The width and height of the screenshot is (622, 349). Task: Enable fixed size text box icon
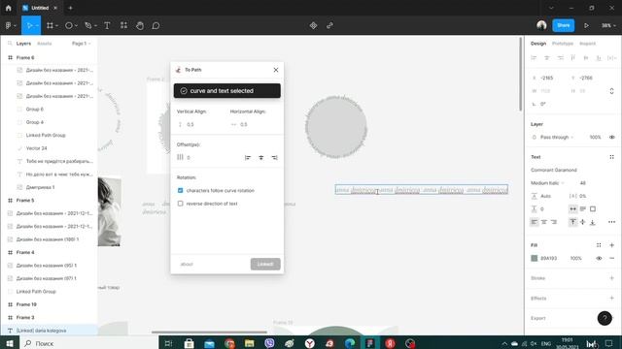(593, 209)
